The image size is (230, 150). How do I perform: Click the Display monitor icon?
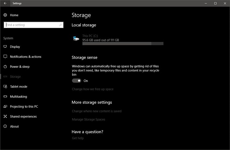(5, 47)
